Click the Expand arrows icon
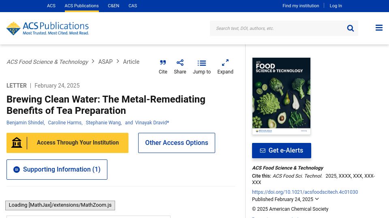 click(225, 63)
